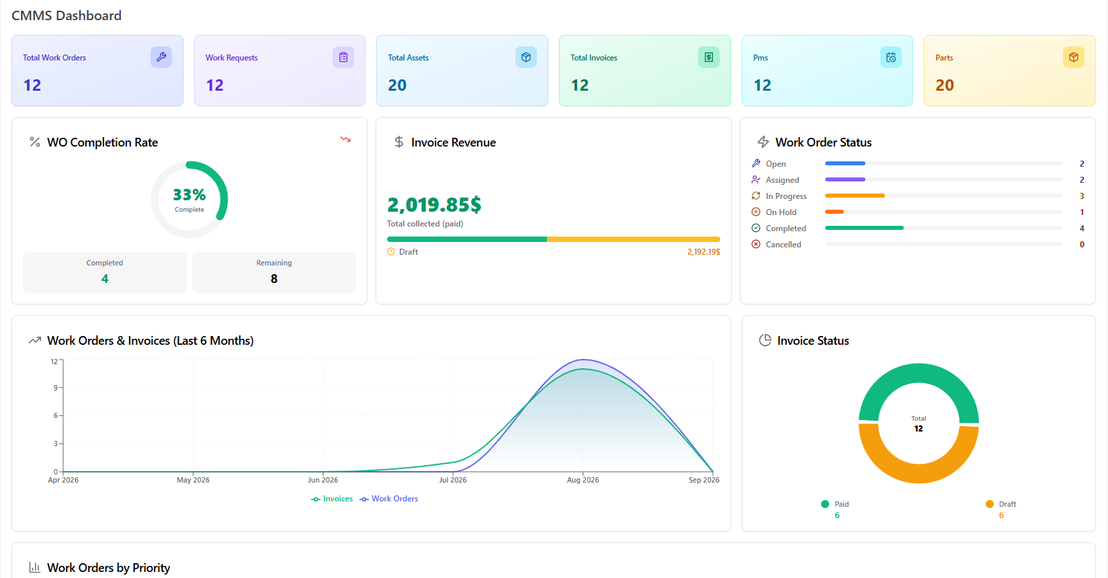
Task: Click the Work Orders by Priority heading
Action: coord(108,568)
